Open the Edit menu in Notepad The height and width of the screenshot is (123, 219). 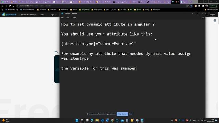tap(68, 18)
